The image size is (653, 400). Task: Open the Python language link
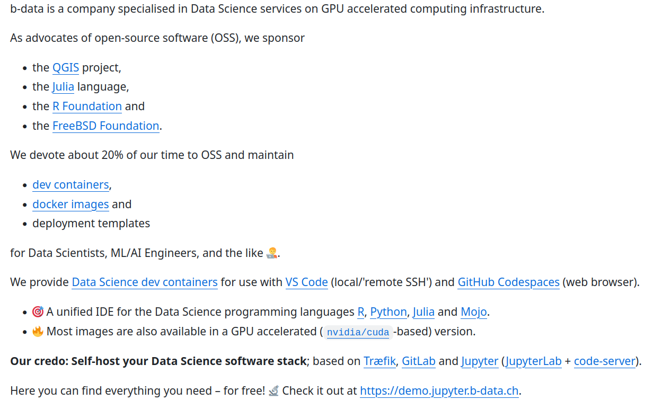click(389, 312)
